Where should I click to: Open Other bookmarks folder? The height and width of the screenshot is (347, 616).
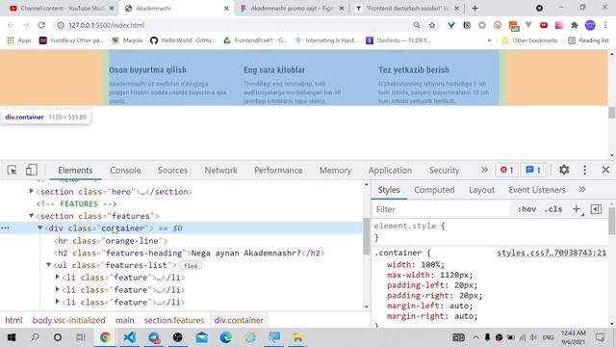click(x=530, y=40)
